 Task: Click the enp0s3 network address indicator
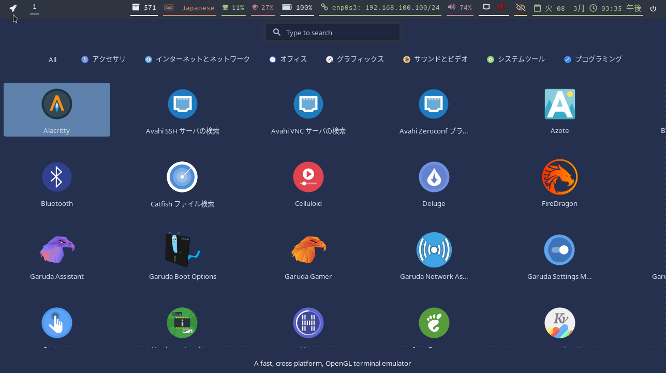[x=380, y=8]
